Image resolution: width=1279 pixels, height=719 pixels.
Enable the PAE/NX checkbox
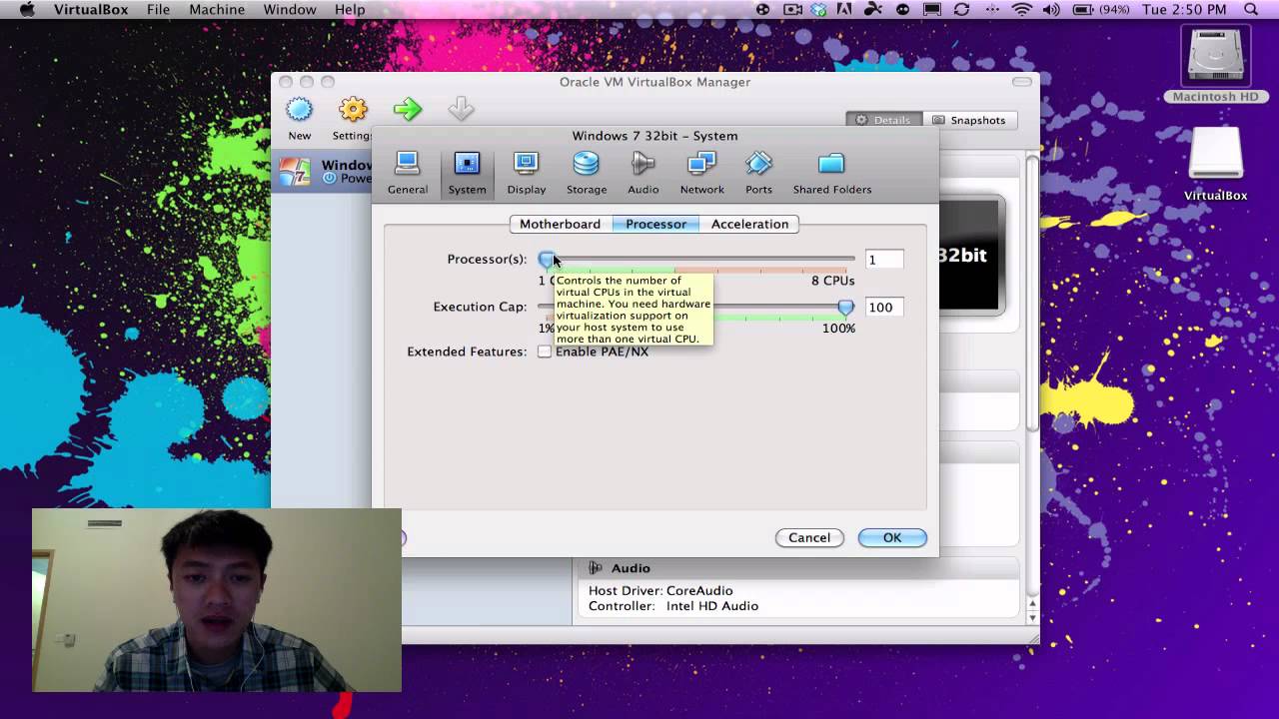coord(545,352)
